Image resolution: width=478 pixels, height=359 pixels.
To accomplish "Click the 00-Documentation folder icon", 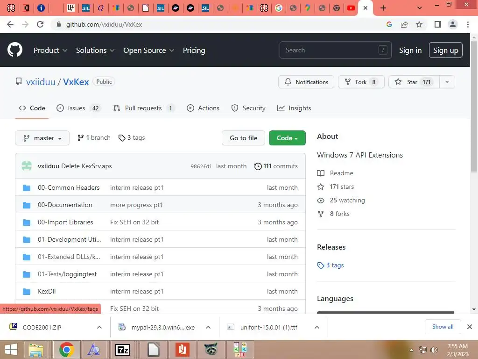I will point(27,205).
